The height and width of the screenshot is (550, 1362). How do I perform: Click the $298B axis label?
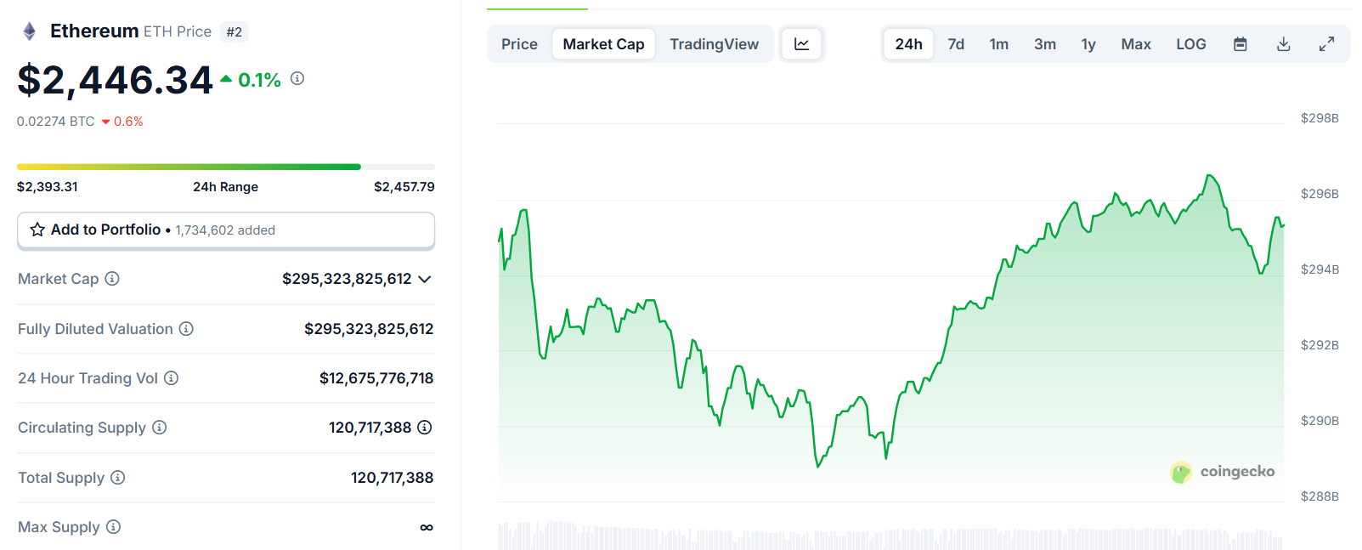click(1320, 118)
